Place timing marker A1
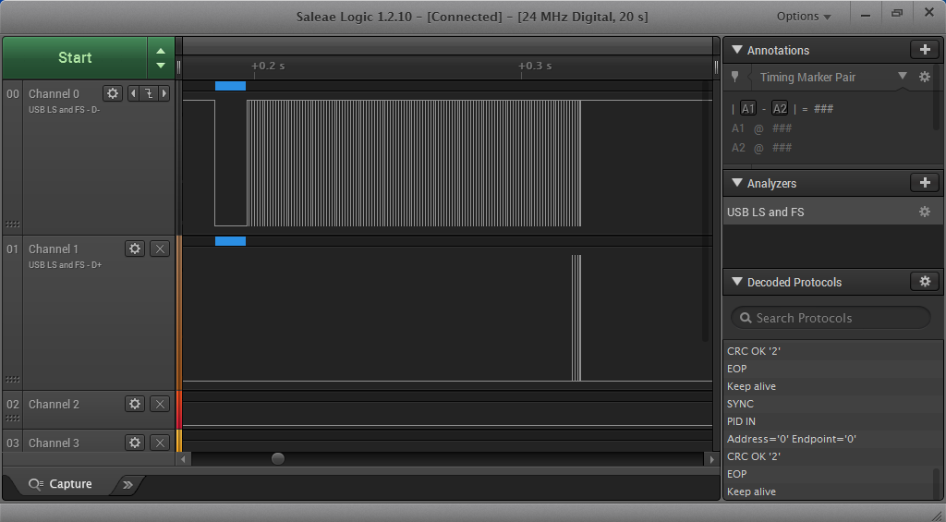Screen dimensions: 946x522 tap(747, 109)
